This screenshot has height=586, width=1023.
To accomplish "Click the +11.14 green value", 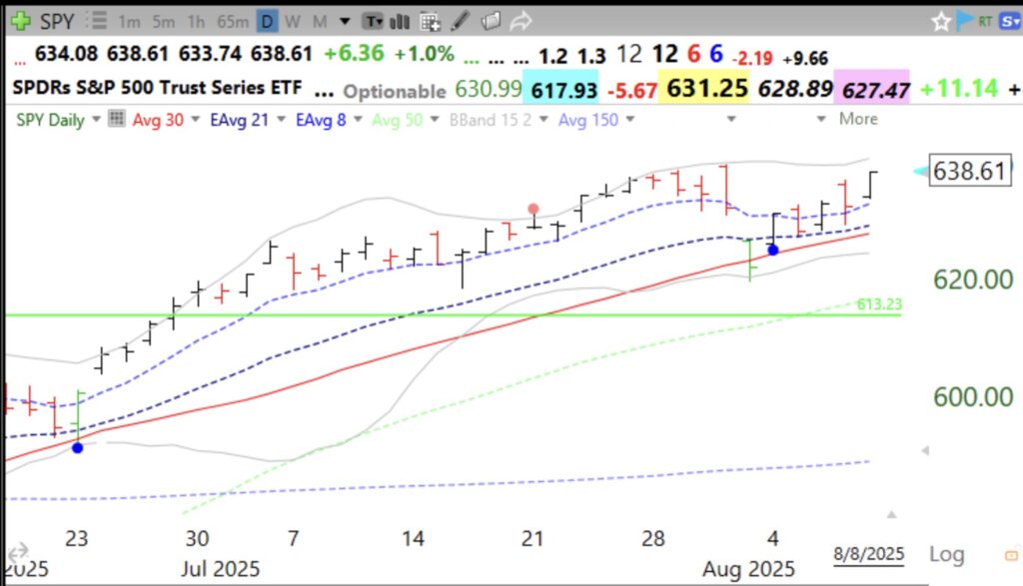I will click(x=958, y=88).
